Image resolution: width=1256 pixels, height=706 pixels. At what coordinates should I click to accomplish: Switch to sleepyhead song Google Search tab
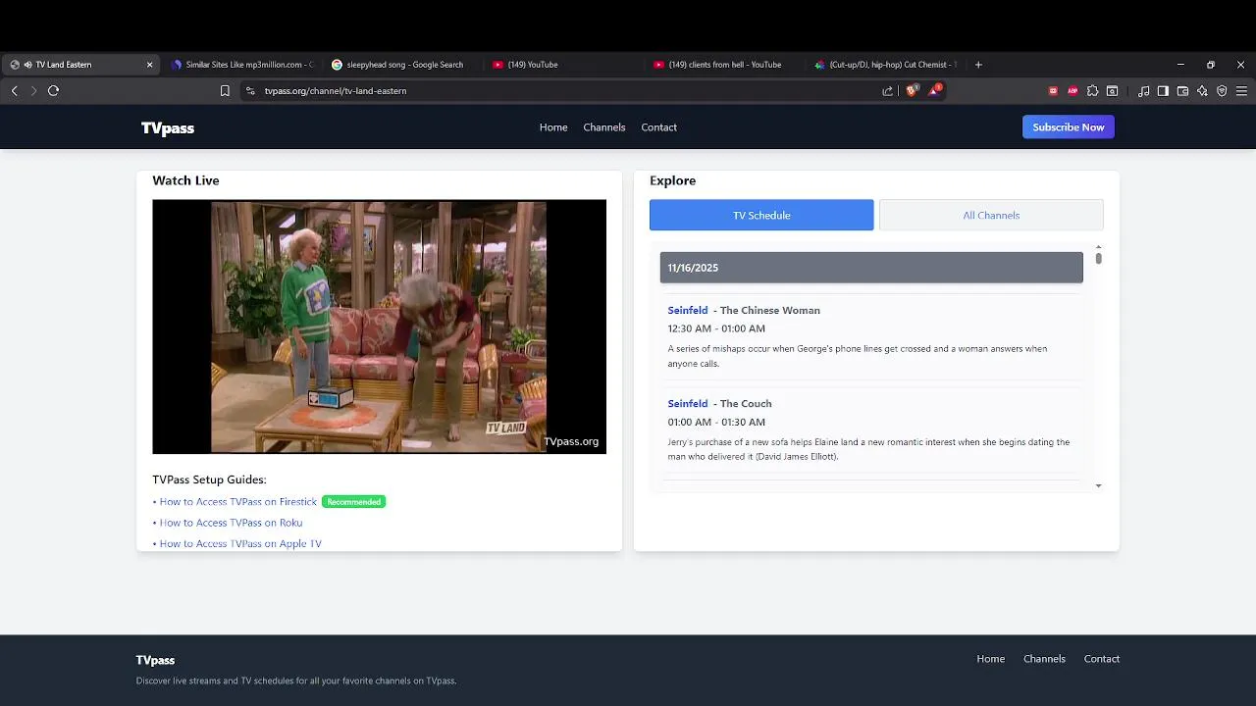pos(403,65)
